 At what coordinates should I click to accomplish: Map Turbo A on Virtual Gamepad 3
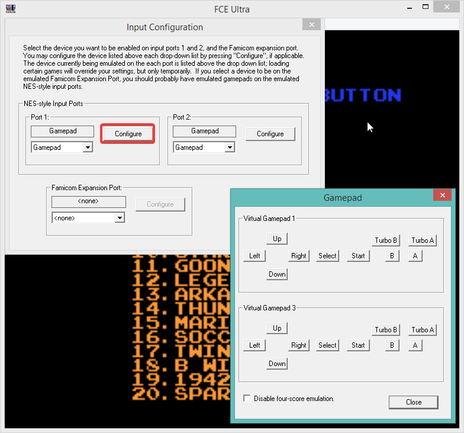(x=423, y=330)
